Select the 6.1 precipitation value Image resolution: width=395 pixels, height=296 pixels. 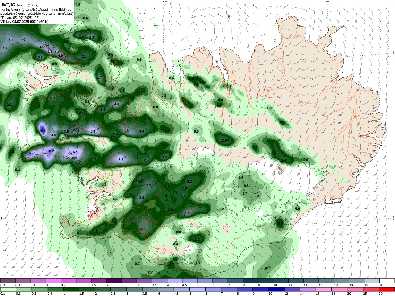click(x=75, y=152)
